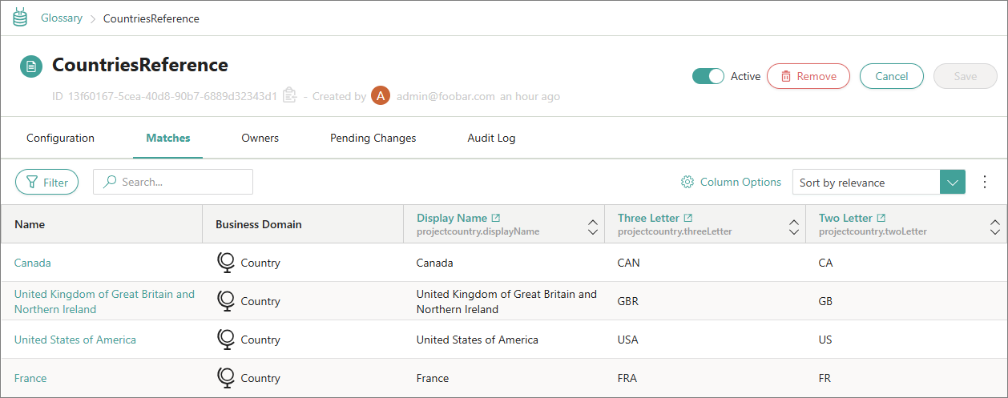1008x398 pixels.
Task: Select the 'USA' three letter cell
Action: coord(628,340)
